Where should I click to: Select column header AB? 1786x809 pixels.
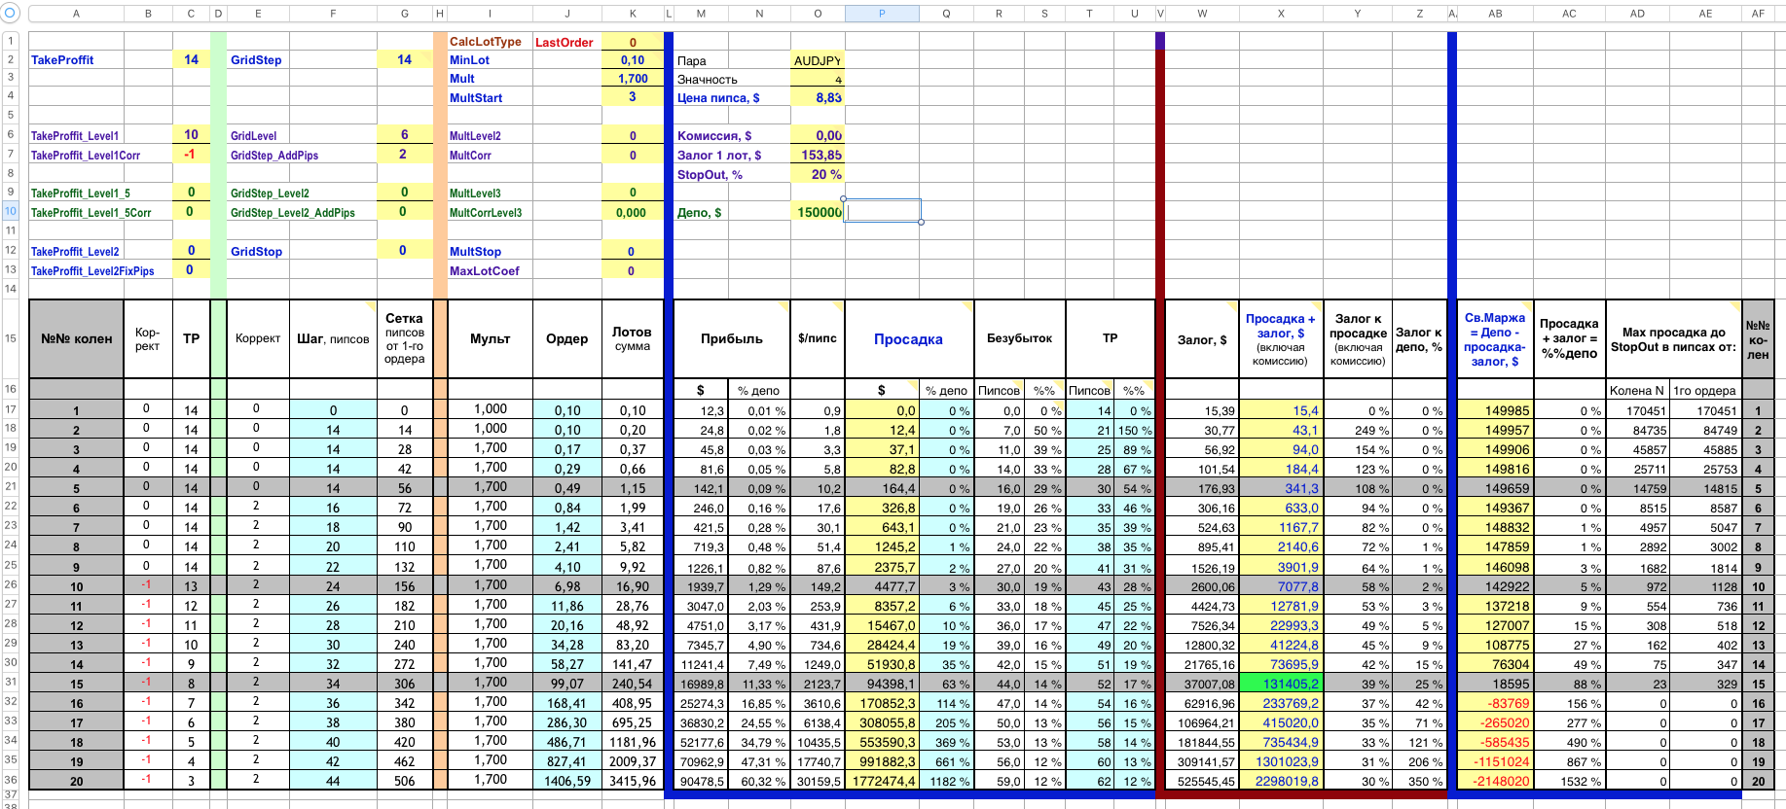(x=1495, y=14)
